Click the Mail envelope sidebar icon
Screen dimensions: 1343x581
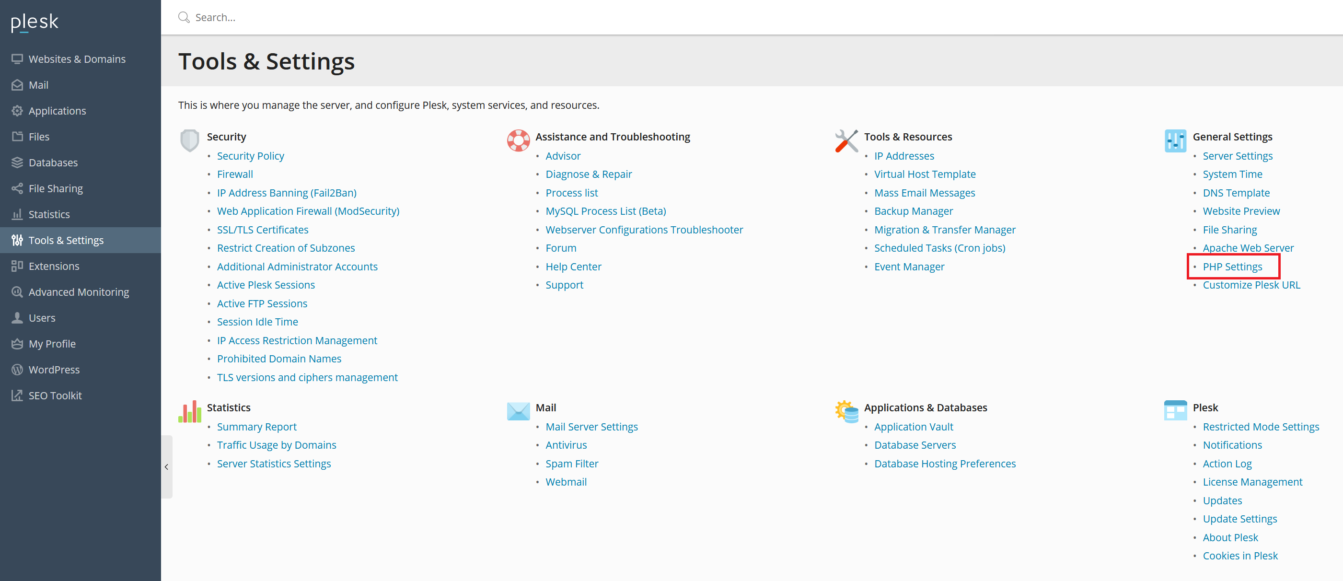[x=17, y=85]
